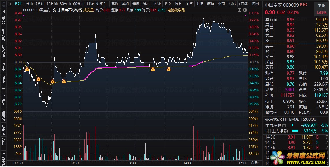Toggle the 小窗 mini window
Viewport: 330px width, 167px height.
[221, 3]
